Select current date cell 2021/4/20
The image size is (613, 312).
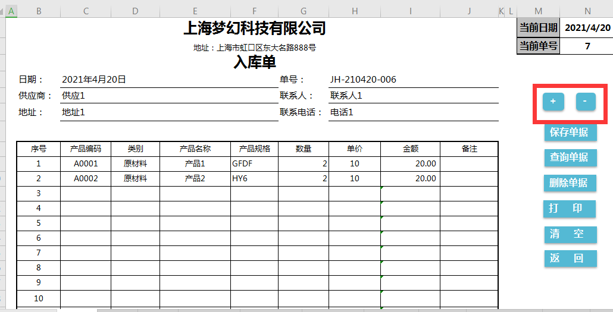[587, 28]
